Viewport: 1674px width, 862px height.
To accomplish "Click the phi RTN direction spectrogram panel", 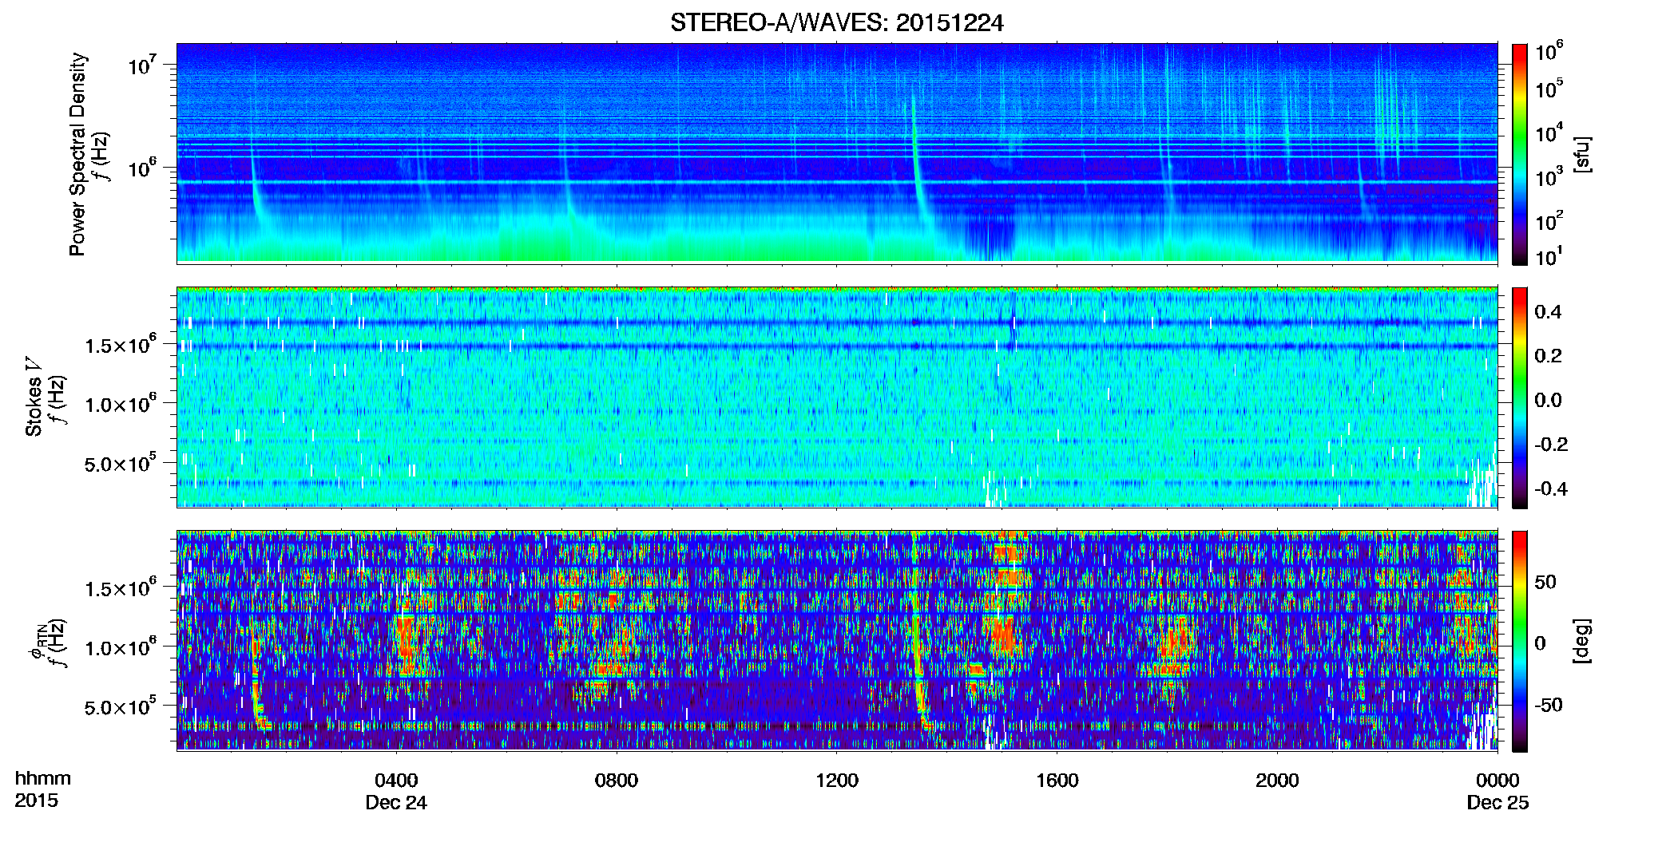I will 837,640.
